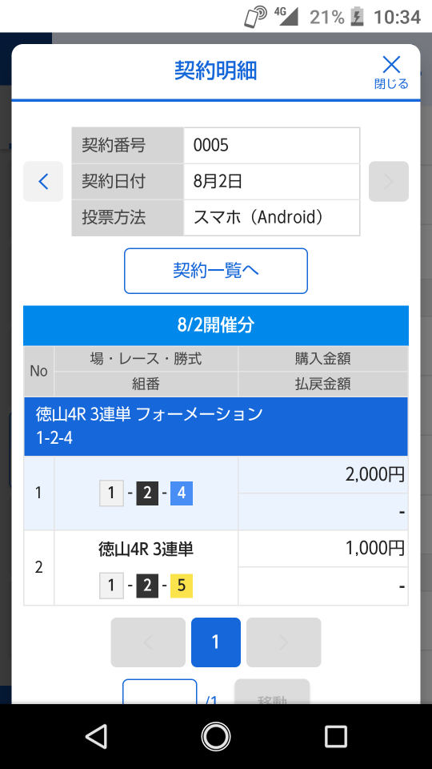Open the contract list via 契約一覧へ

click(215, 271)
